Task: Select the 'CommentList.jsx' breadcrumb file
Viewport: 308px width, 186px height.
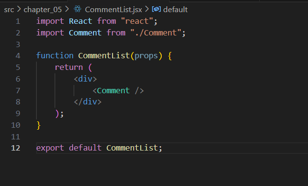Action: [114, 10]
